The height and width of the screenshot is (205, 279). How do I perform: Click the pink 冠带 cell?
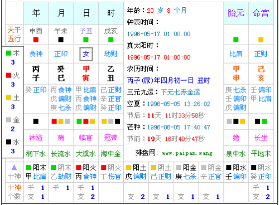click(111, 138)
